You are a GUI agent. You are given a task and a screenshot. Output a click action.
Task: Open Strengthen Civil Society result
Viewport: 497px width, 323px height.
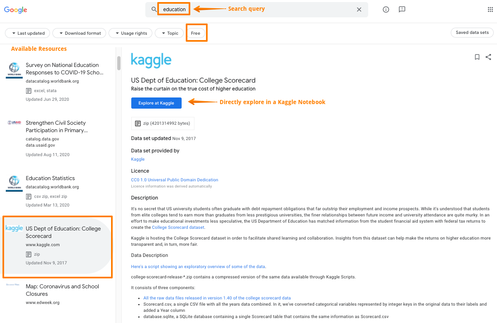tap(56, 126)
